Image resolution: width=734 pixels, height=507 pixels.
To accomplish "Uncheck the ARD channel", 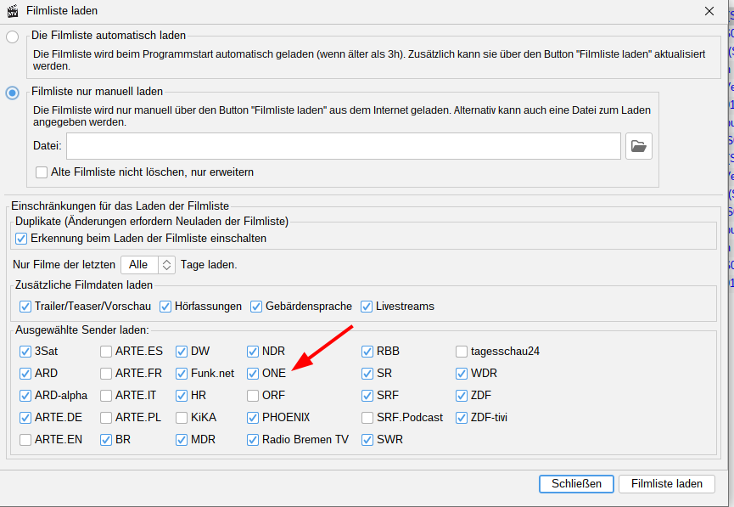I will click(x=25, y=374).
